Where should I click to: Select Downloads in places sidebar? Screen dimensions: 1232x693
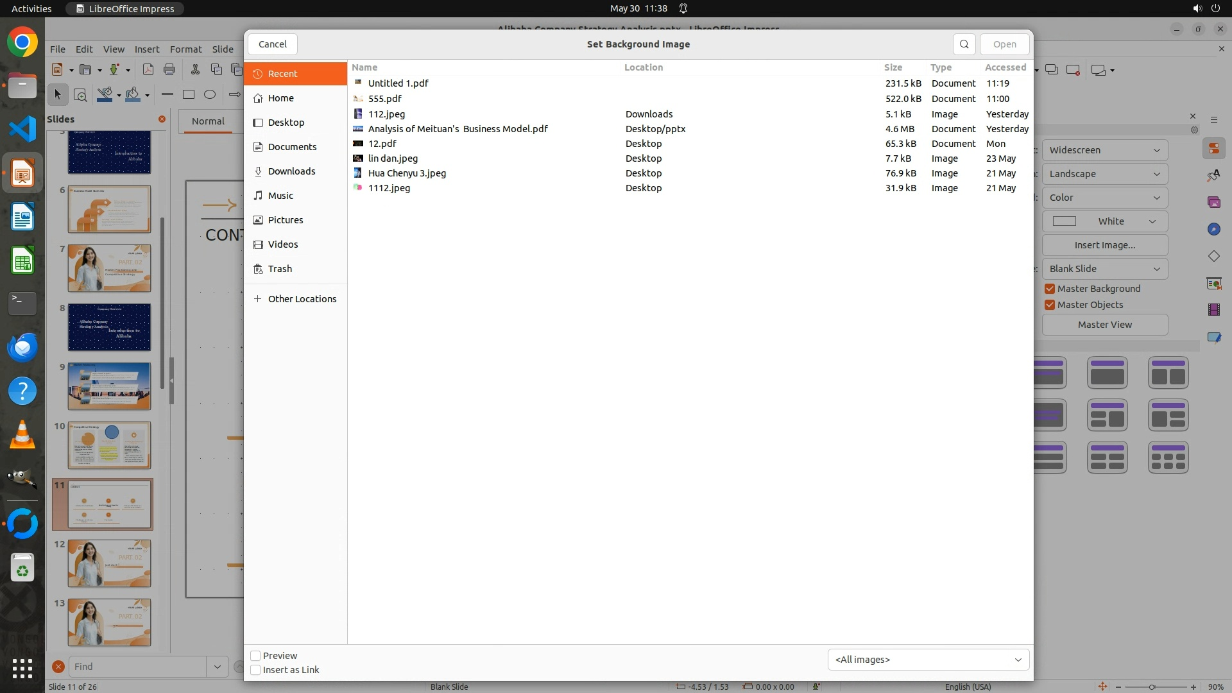[x=291, y=171]
